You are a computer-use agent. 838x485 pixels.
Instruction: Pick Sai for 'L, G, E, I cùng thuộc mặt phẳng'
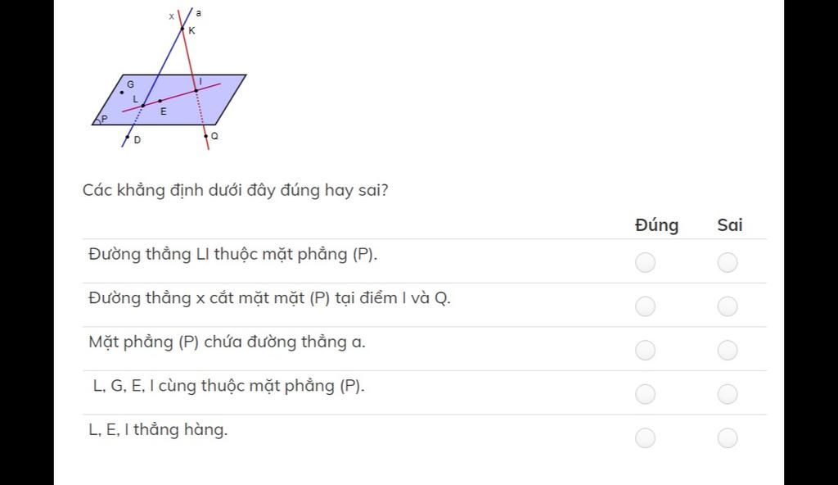[x=728, y=394]
